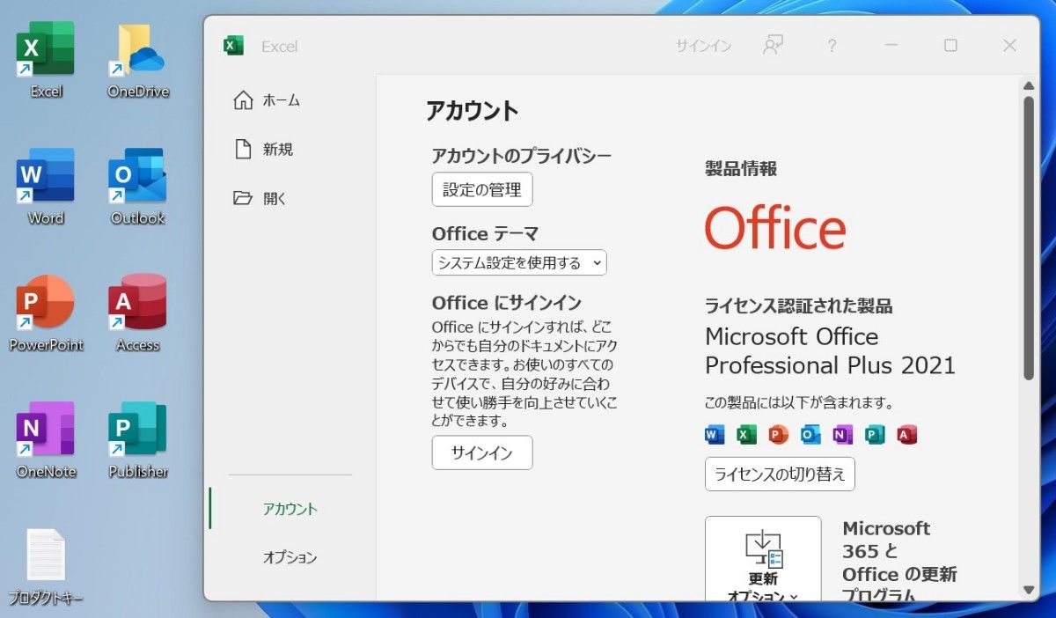Click the Microsoft 365 と Office の更新プログラム heading

[x=899, y=563]
